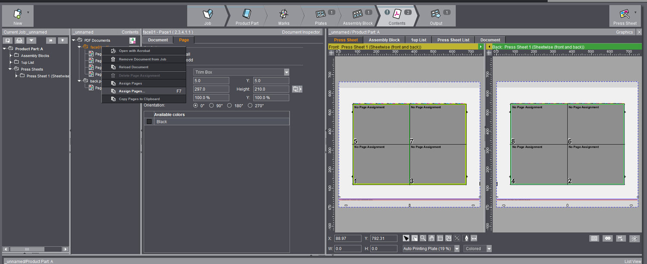Click the measure distance tool icon
The image size is (647, 264).
coord(474,238)
